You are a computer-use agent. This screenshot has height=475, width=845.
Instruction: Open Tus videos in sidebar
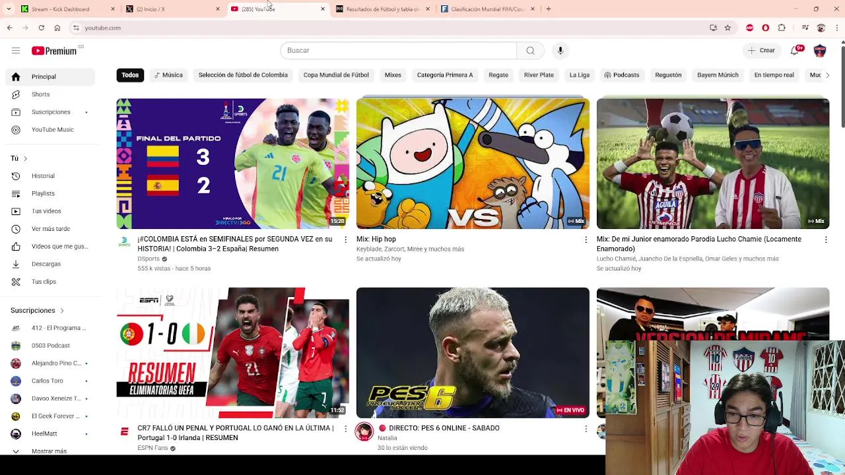pos(50,211)
